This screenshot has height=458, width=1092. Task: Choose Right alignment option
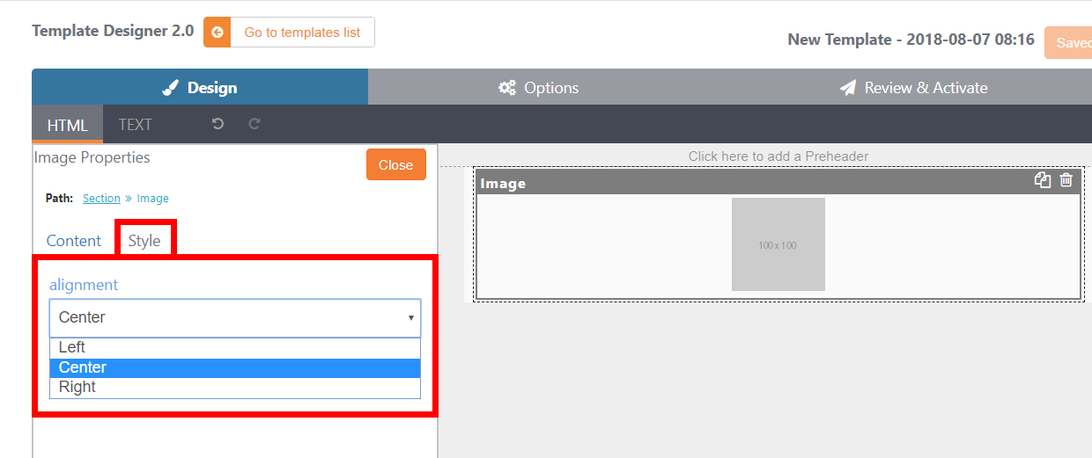coord(235,388)
